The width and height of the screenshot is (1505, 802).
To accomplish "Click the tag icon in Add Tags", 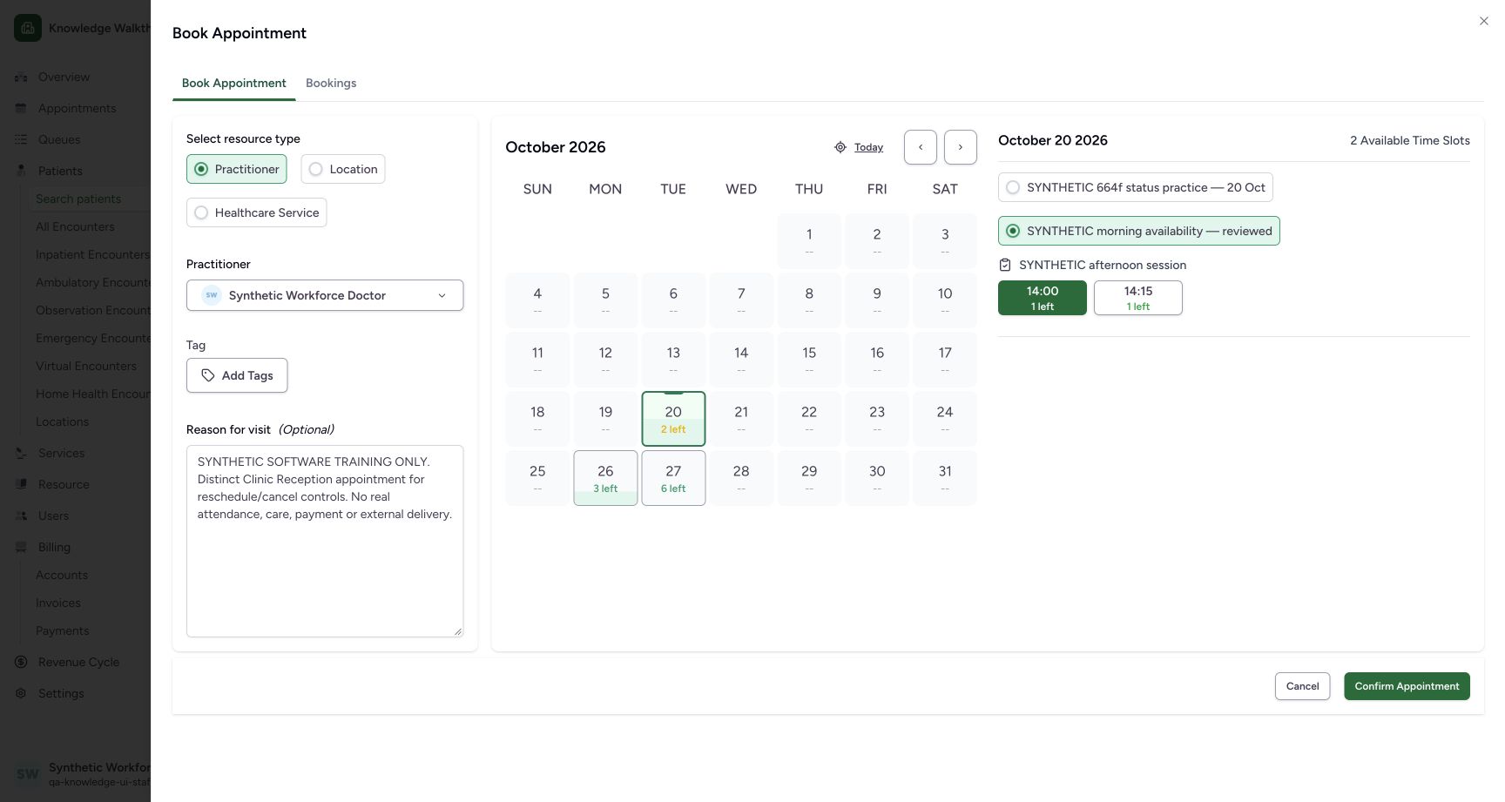I will [208, 375].
